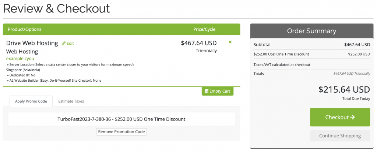The image size is (377, 152).
Task: Switch to Estimate Taxes tab
Action: 71,101
